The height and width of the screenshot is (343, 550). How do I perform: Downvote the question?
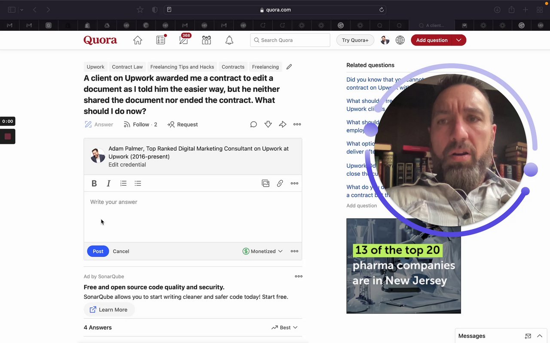pos(268,124)
